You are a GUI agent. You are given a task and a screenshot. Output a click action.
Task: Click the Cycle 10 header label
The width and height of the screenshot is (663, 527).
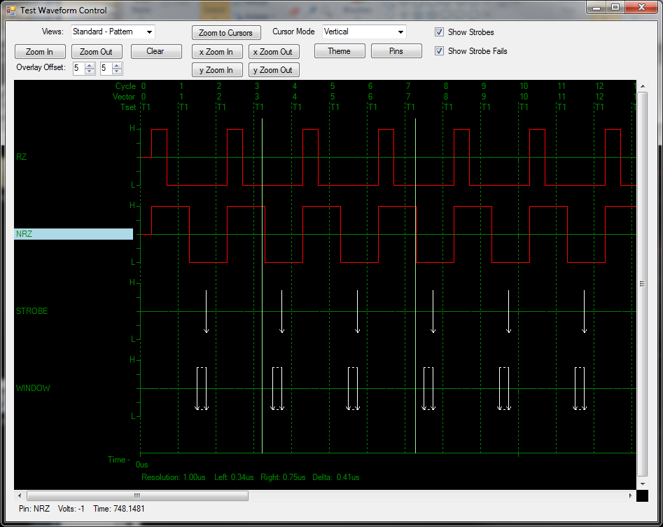pos(524,86)
